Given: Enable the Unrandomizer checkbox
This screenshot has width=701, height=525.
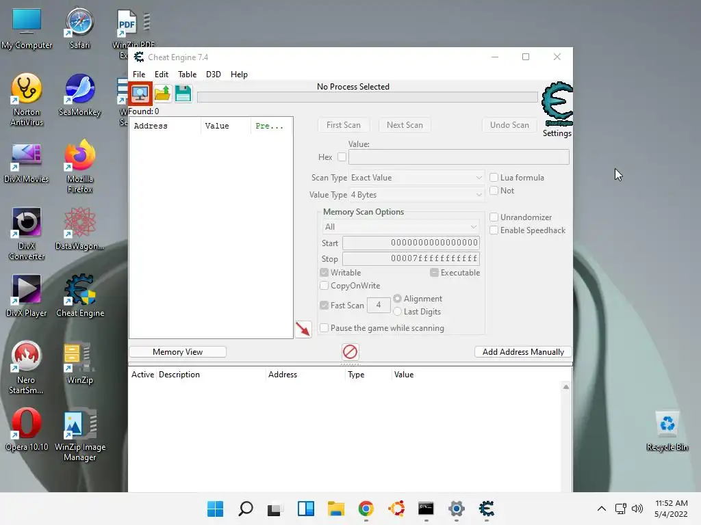Looking at the screenshot, I should 494,217.
